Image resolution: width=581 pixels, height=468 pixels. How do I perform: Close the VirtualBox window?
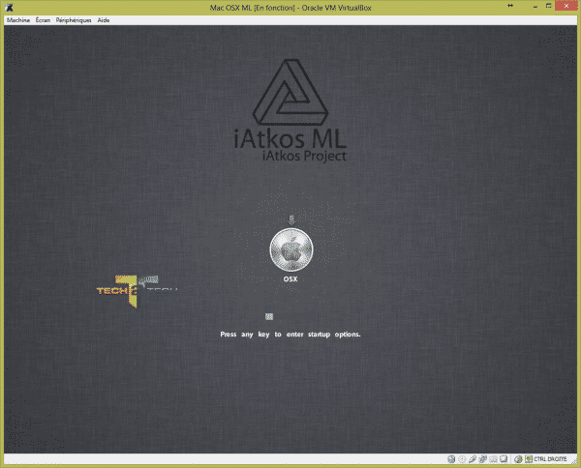pos(566,6)
